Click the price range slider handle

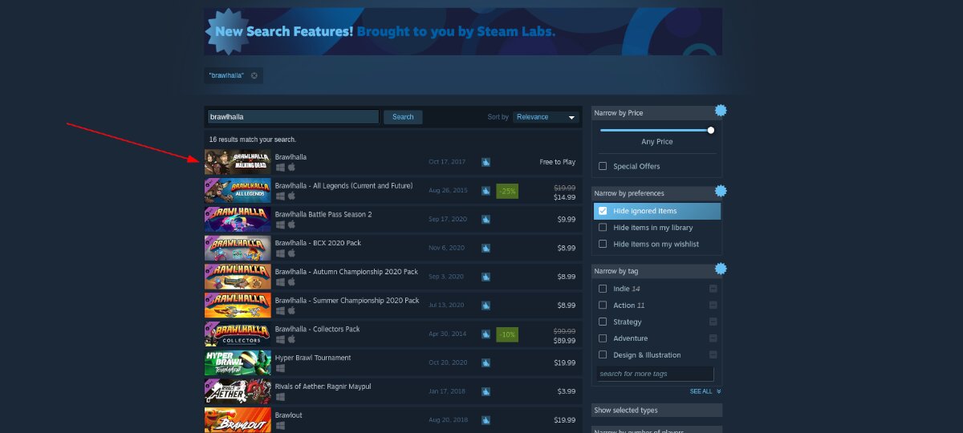coord(710,130)
